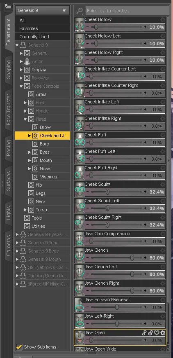The width and height of the screenshot is (173, 358).
Task: Select the Neck tree item
Action: tap(41, 201)
